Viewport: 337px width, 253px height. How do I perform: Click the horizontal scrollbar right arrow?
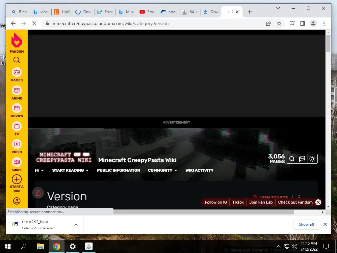[323, 212]
